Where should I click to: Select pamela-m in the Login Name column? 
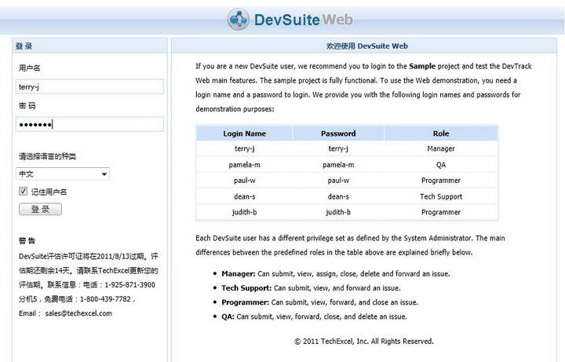point(244,165)
